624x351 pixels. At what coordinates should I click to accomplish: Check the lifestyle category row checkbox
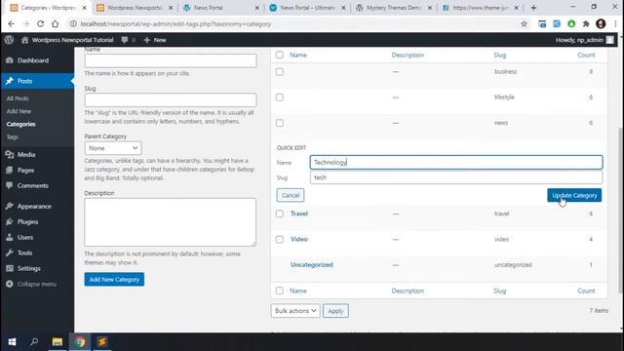coord(280,97)
